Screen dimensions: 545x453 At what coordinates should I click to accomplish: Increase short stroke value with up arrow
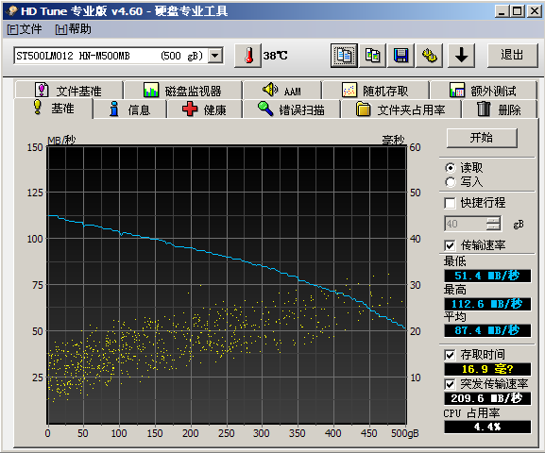click(493, 220)
